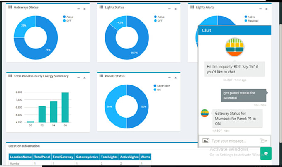Minimize the Gateways Status widget

click(78, 9)
